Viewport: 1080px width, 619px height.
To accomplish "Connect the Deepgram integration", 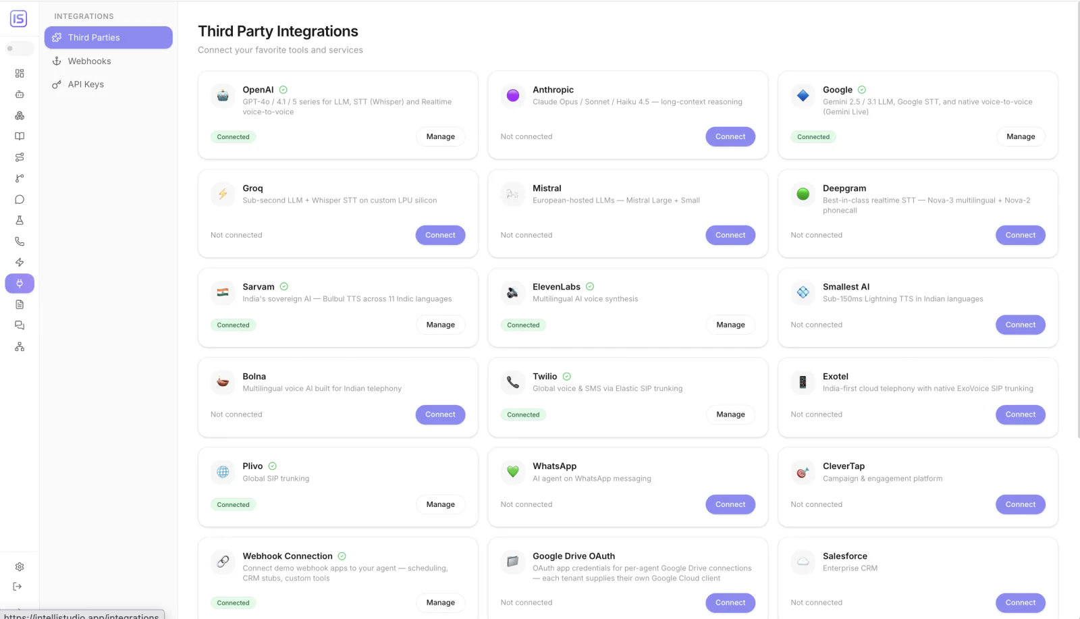I will pyautogui.click(x=1021, y=236).
